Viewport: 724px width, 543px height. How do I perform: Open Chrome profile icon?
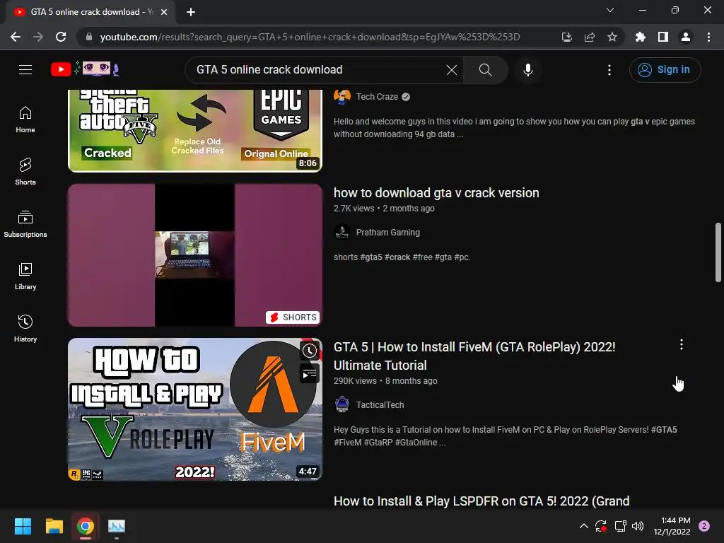[x=686, y=37]
